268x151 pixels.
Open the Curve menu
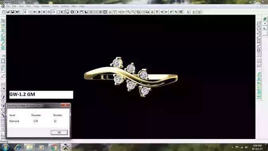56,6
